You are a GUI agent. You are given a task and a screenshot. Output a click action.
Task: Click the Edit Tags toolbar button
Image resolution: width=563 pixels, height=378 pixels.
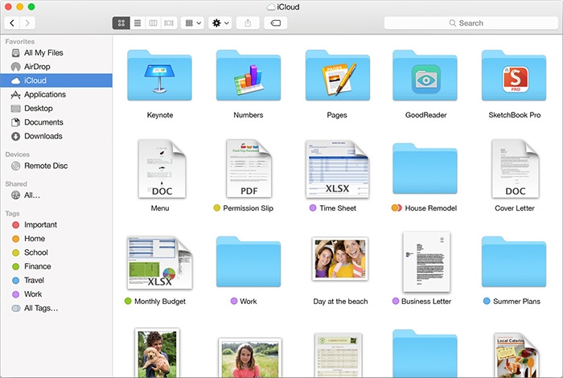tap(275, 23)
